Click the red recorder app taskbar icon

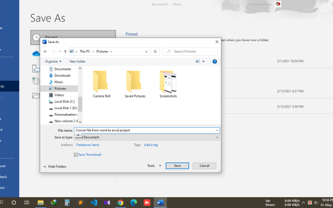coord(147,203)
